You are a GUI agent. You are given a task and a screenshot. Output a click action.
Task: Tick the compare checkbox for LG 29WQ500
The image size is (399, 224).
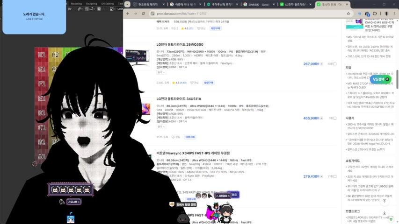click(335, 64)
